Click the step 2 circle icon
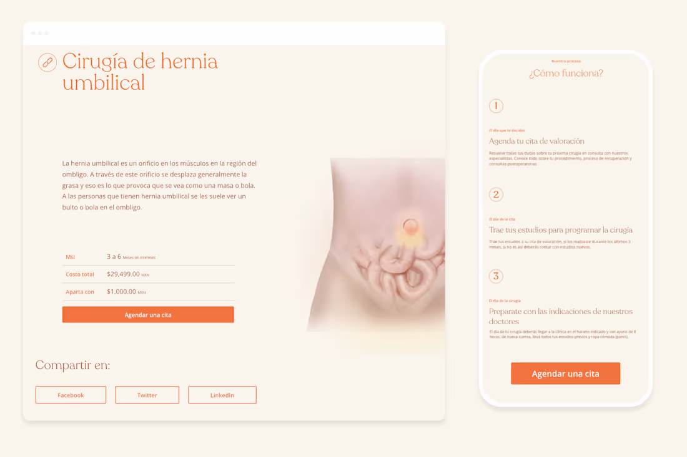This screenshot has height=457, width=687. (496, 194)
